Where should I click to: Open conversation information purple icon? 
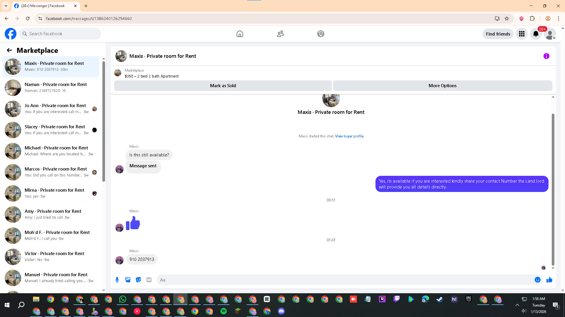pos(546,56)
